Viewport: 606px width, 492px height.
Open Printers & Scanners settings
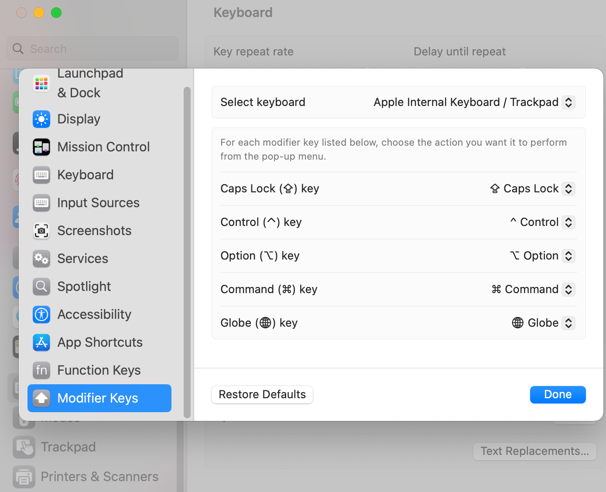pyautogui.click(x=99, y=477)
